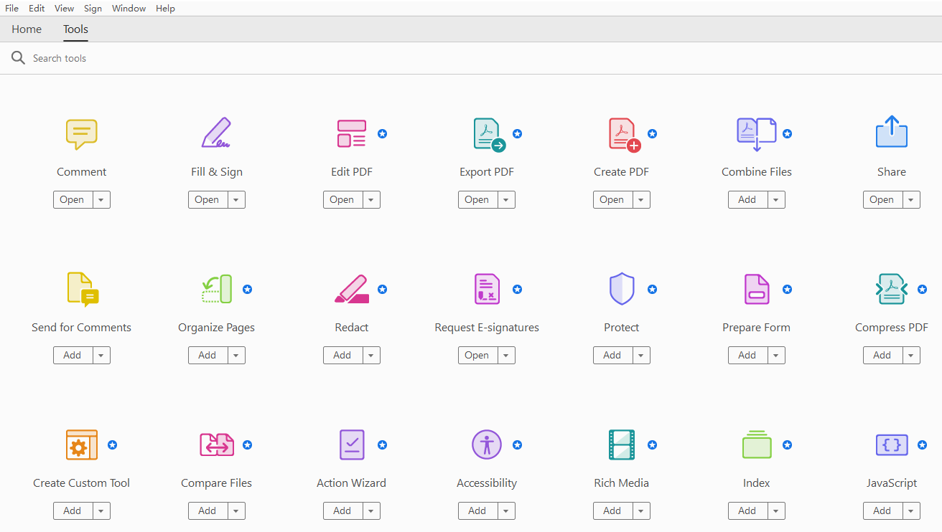
Task: Click the Organize Pages icon
Action: pos(217,289)
